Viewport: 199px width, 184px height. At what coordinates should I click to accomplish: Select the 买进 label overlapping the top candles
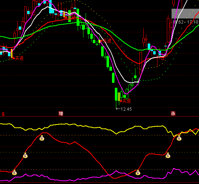pos(70,17)
